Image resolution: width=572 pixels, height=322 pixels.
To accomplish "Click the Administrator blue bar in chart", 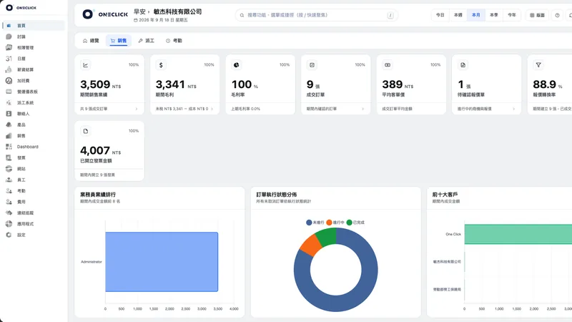I will pos(162,262).
